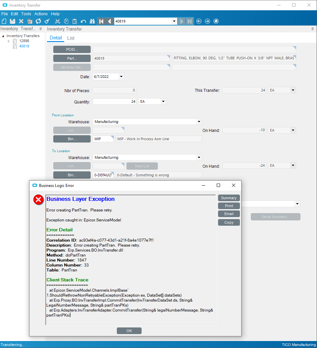Click the Quantity input field

pos(114,101)
